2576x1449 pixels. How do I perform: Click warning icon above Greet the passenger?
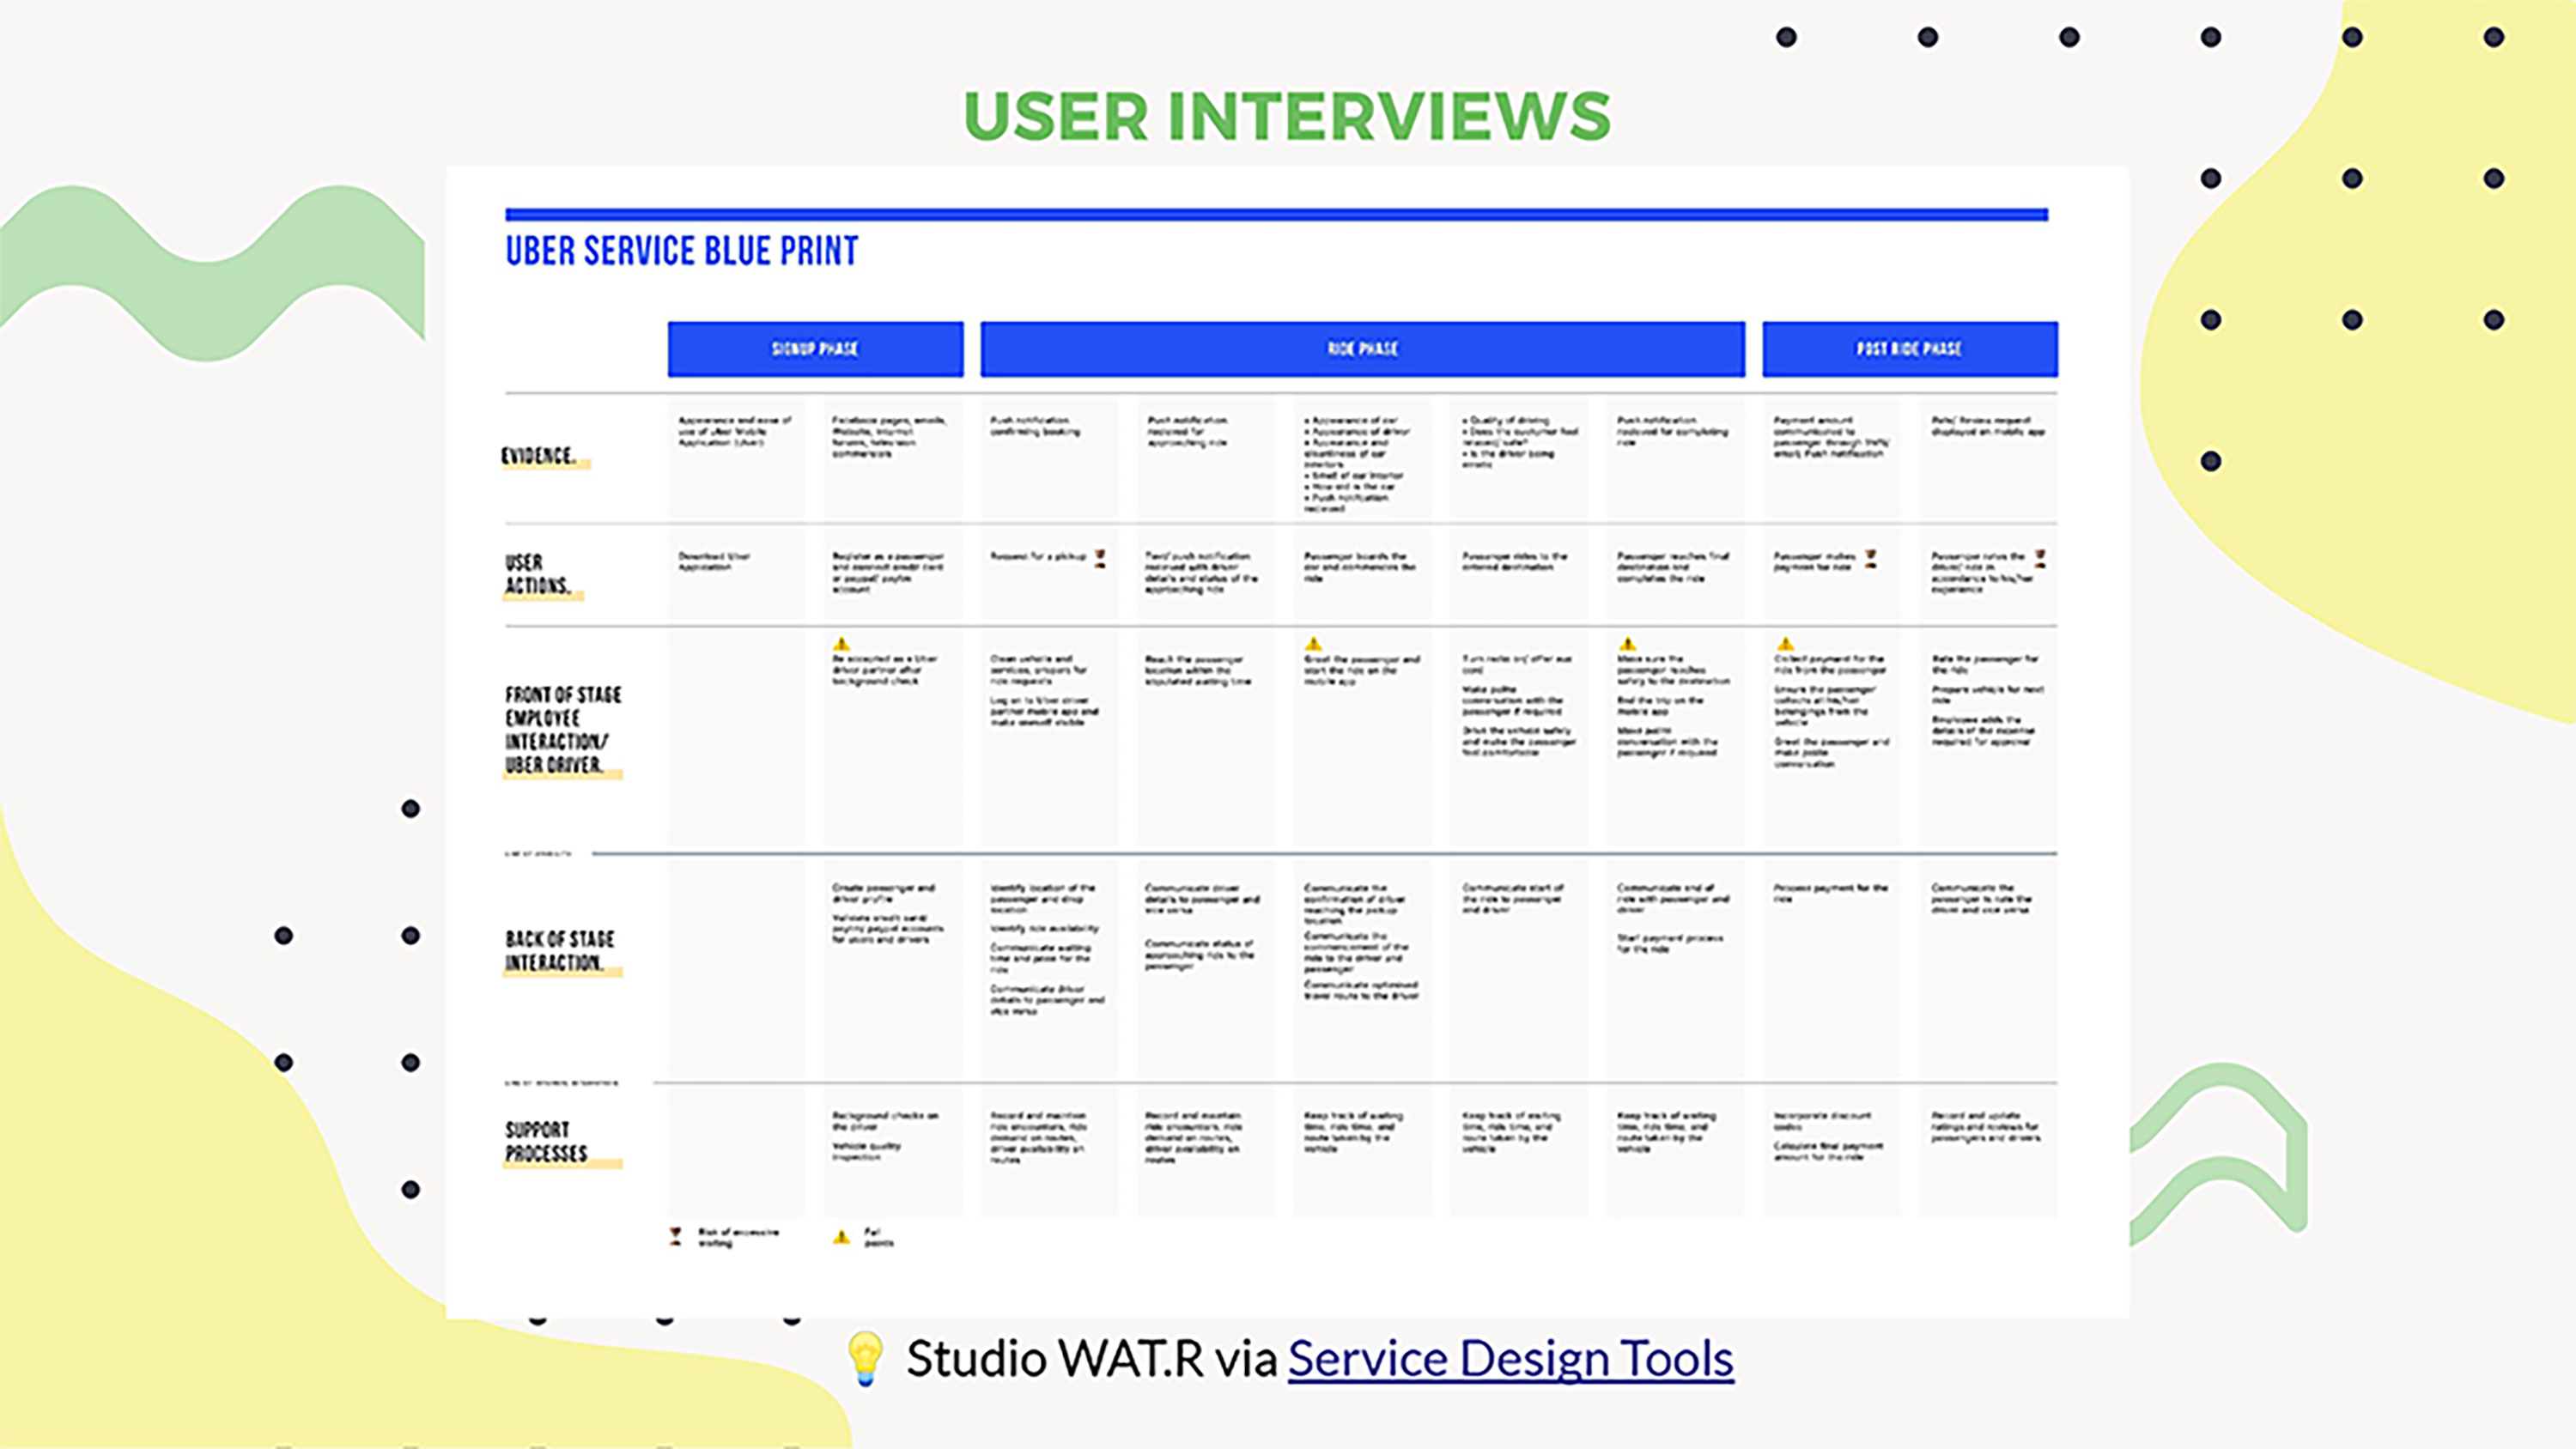point(1314,644)
